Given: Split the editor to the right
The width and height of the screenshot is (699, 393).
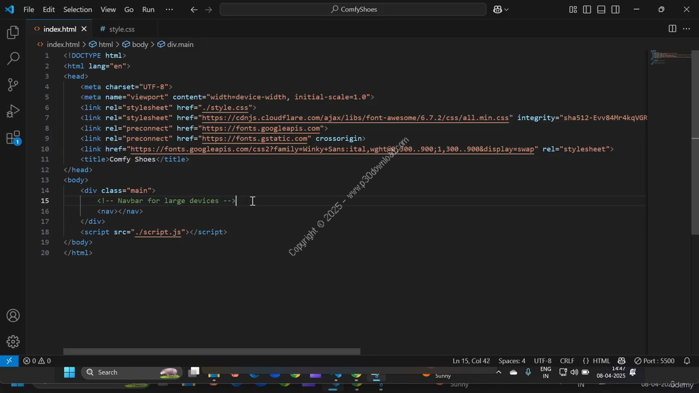Looking at the screenshot, I should 672,29.
